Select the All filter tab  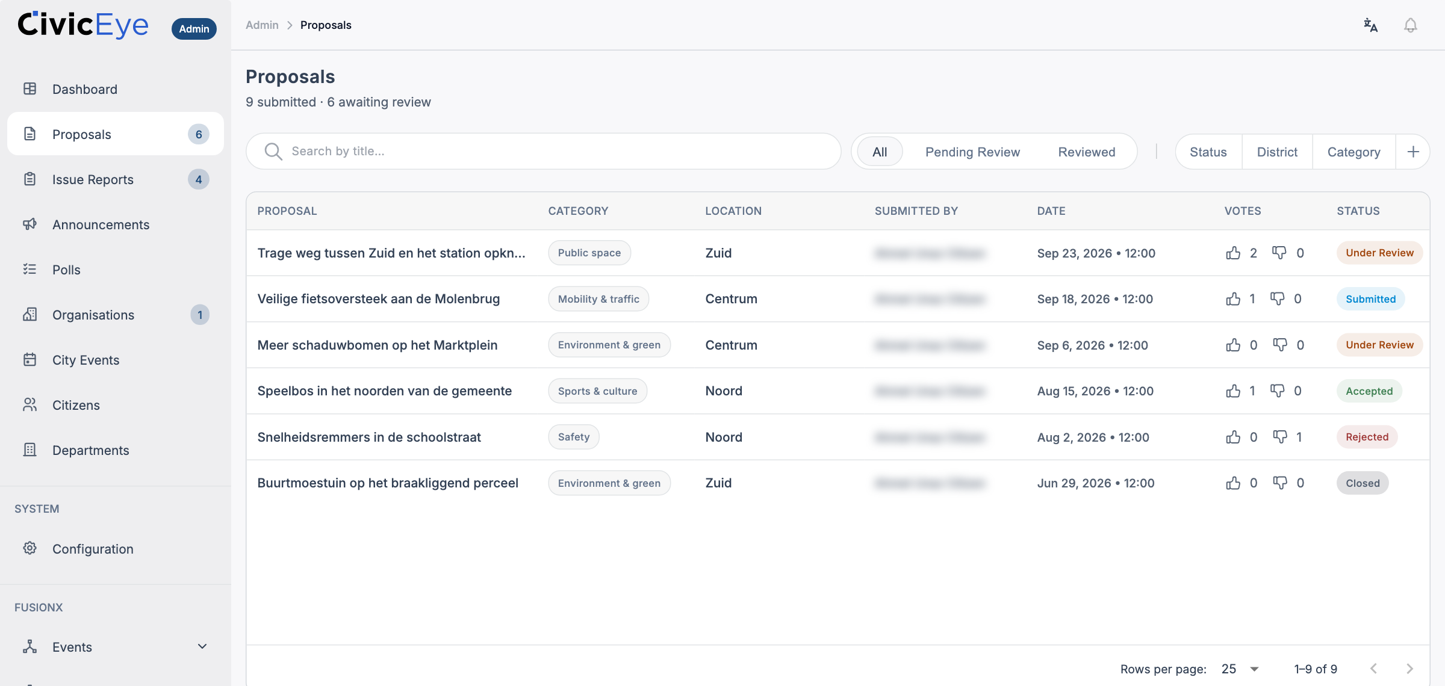880,152
